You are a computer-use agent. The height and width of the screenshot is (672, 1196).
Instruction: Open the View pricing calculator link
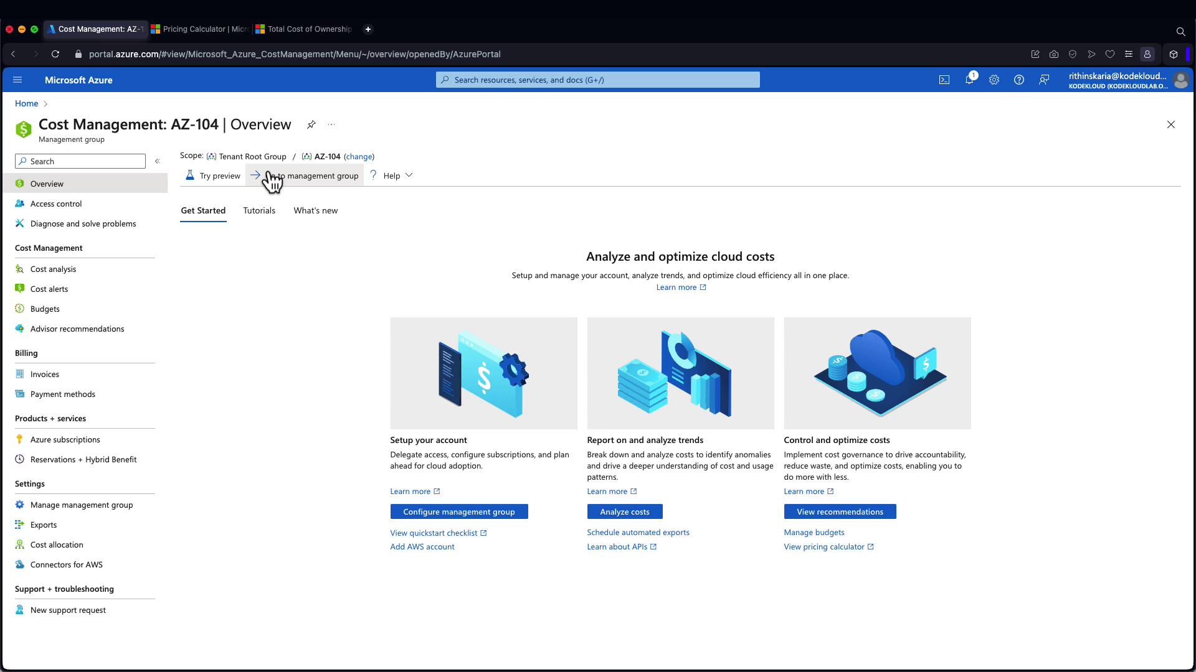coord(823,546)
